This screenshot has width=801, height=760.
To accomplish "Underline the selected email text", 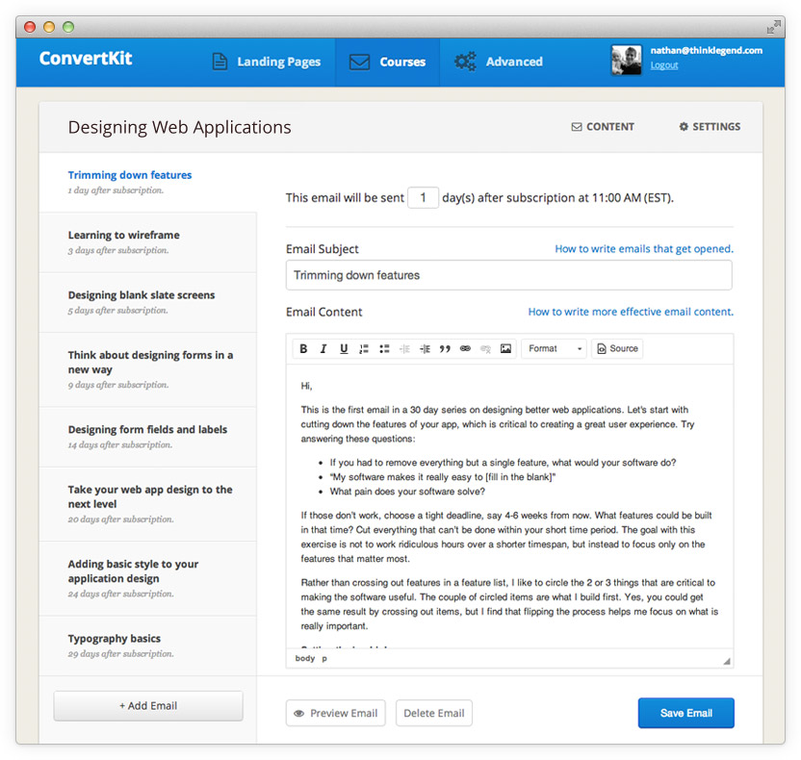I will 344,349.
